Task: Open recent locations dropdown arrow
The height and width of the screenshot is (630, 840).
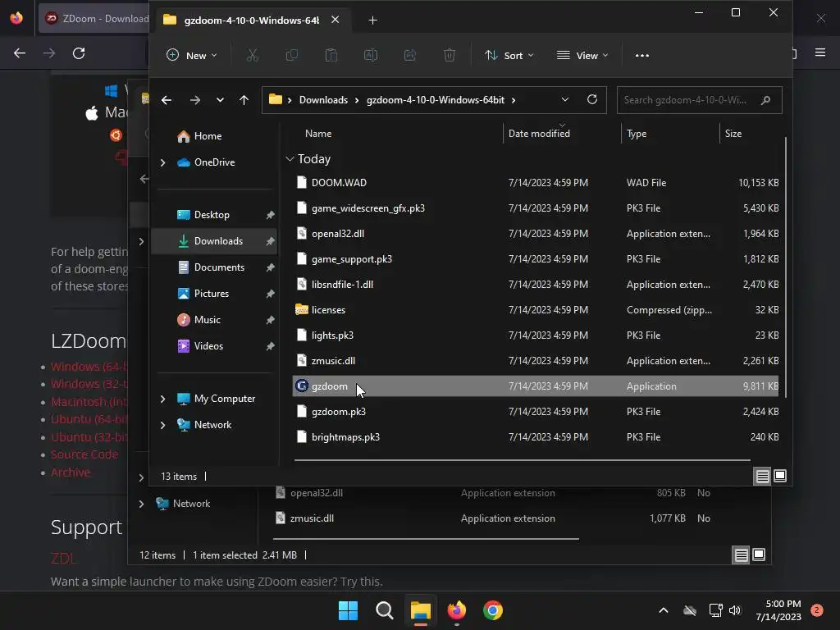Action: [x=220, y=100]
